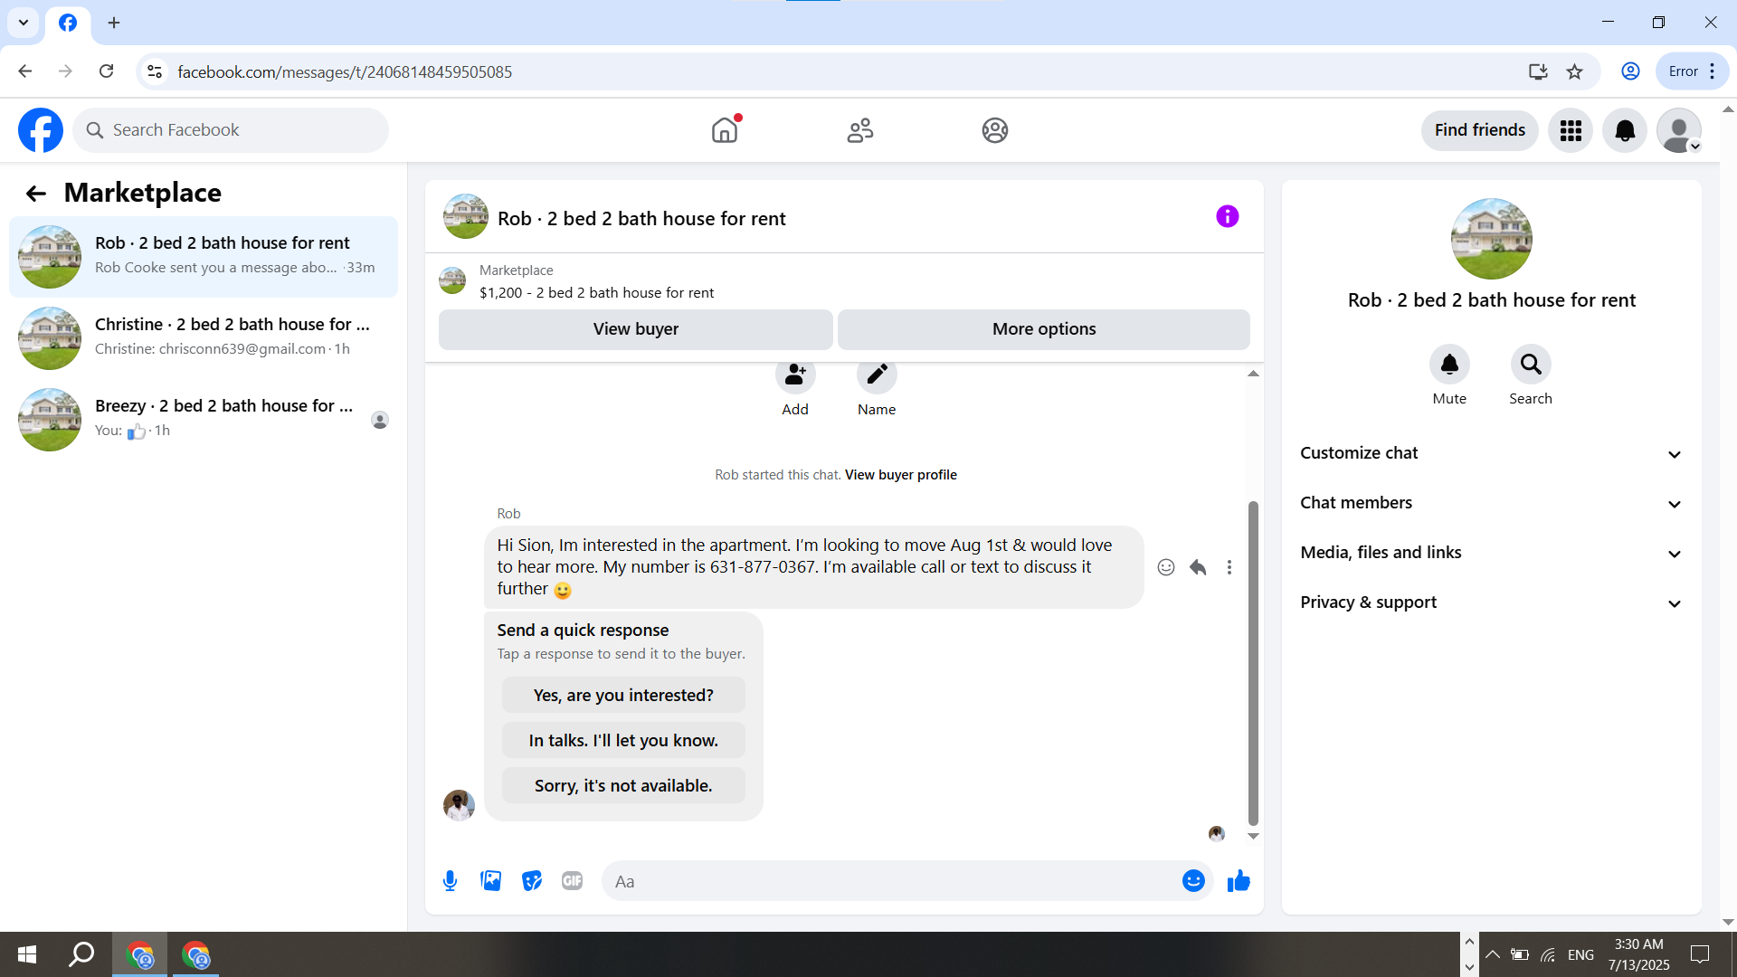Screen dimensions: 1737x977
Task: Mute the conversation with bell icon
Action: 1449,365
